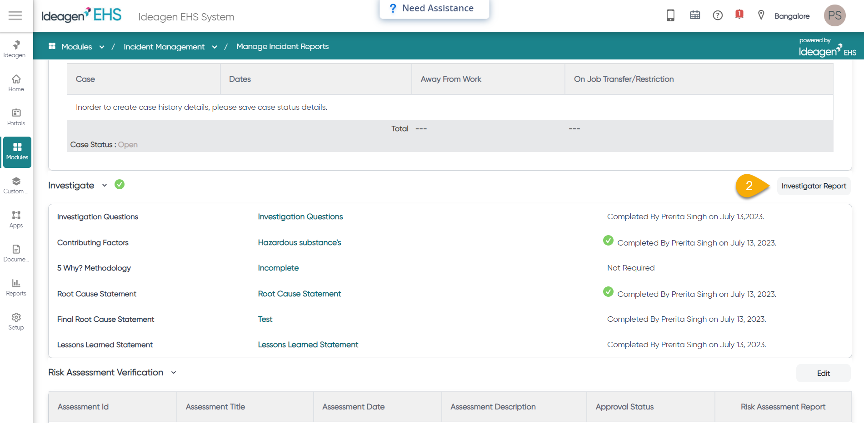Click Modules breadcrumb text
The image size is (864, 423).
tap(77, 47)
